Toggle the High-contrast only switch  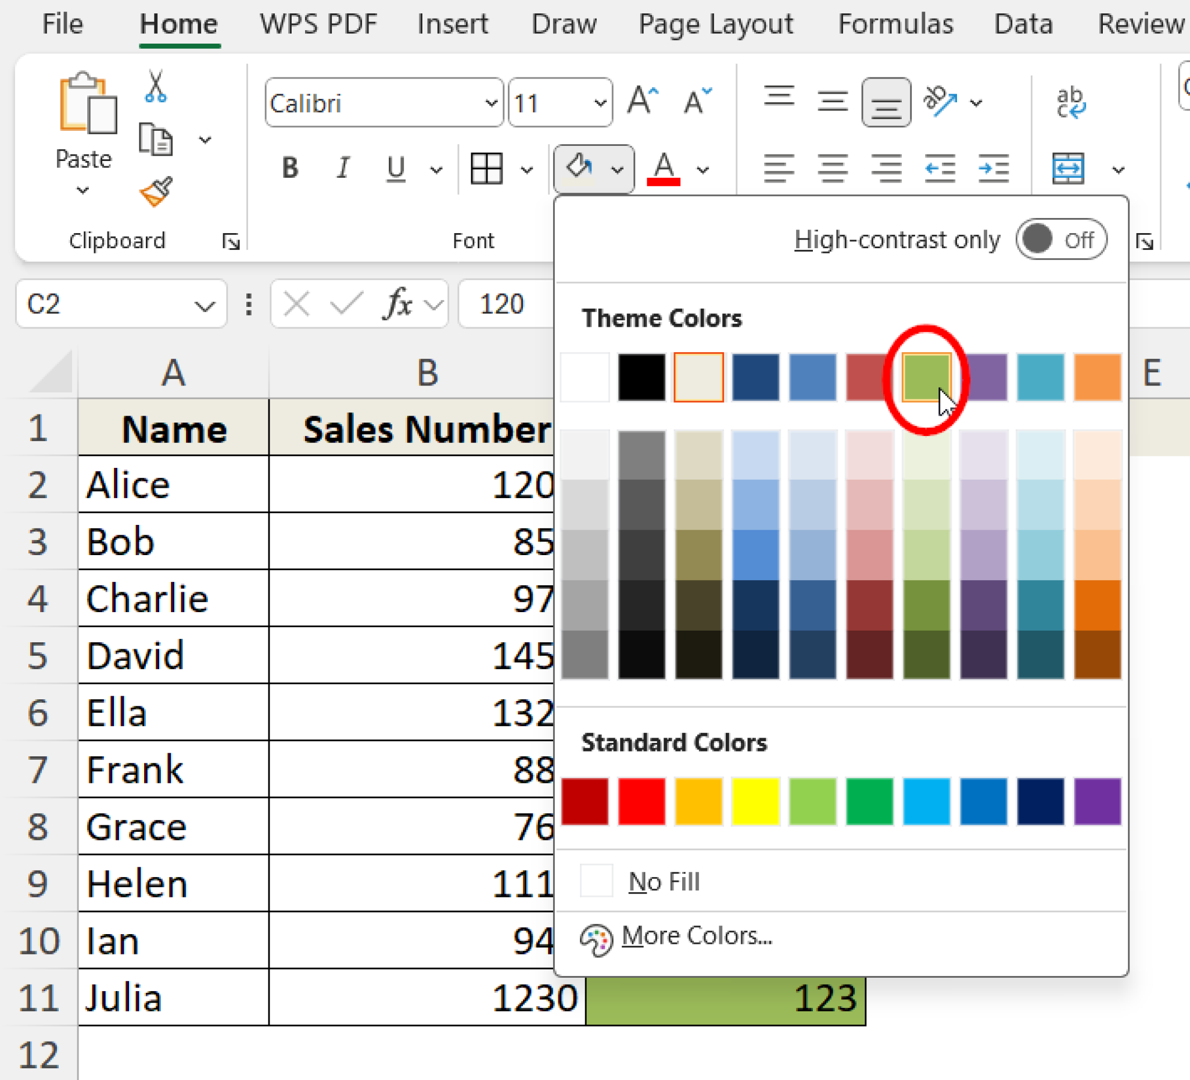click(x=1061, y=239)
